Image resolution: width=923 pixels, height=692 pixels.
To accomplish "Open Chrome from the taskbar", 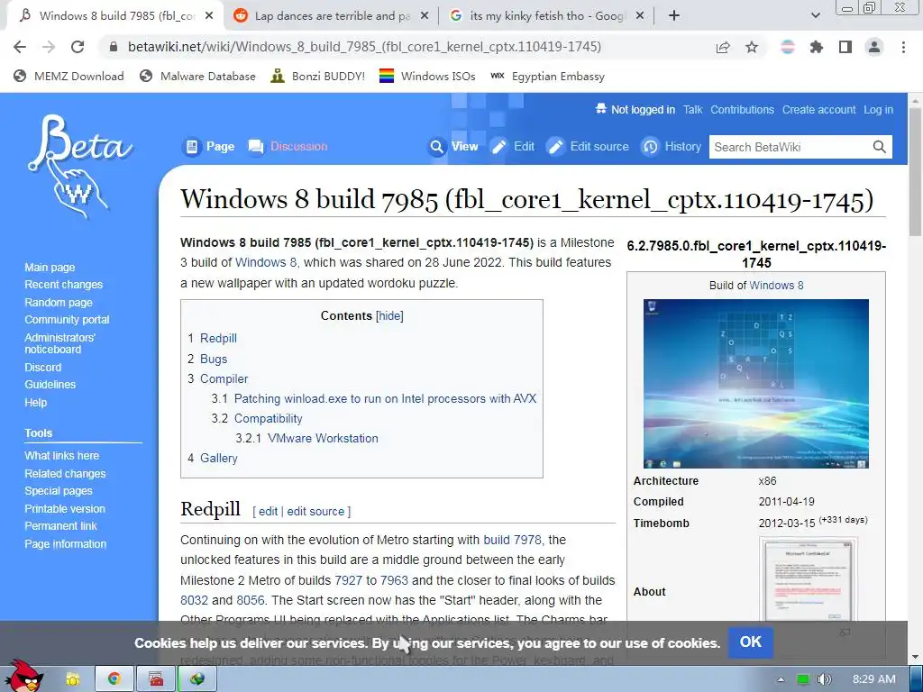I will pyautogui.click(x=114, y=679).
